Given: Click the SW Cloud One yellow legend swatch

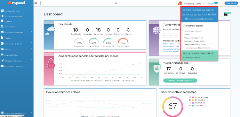Looking at the screenshot, I should pyautogui.click(x=193, y=100).
